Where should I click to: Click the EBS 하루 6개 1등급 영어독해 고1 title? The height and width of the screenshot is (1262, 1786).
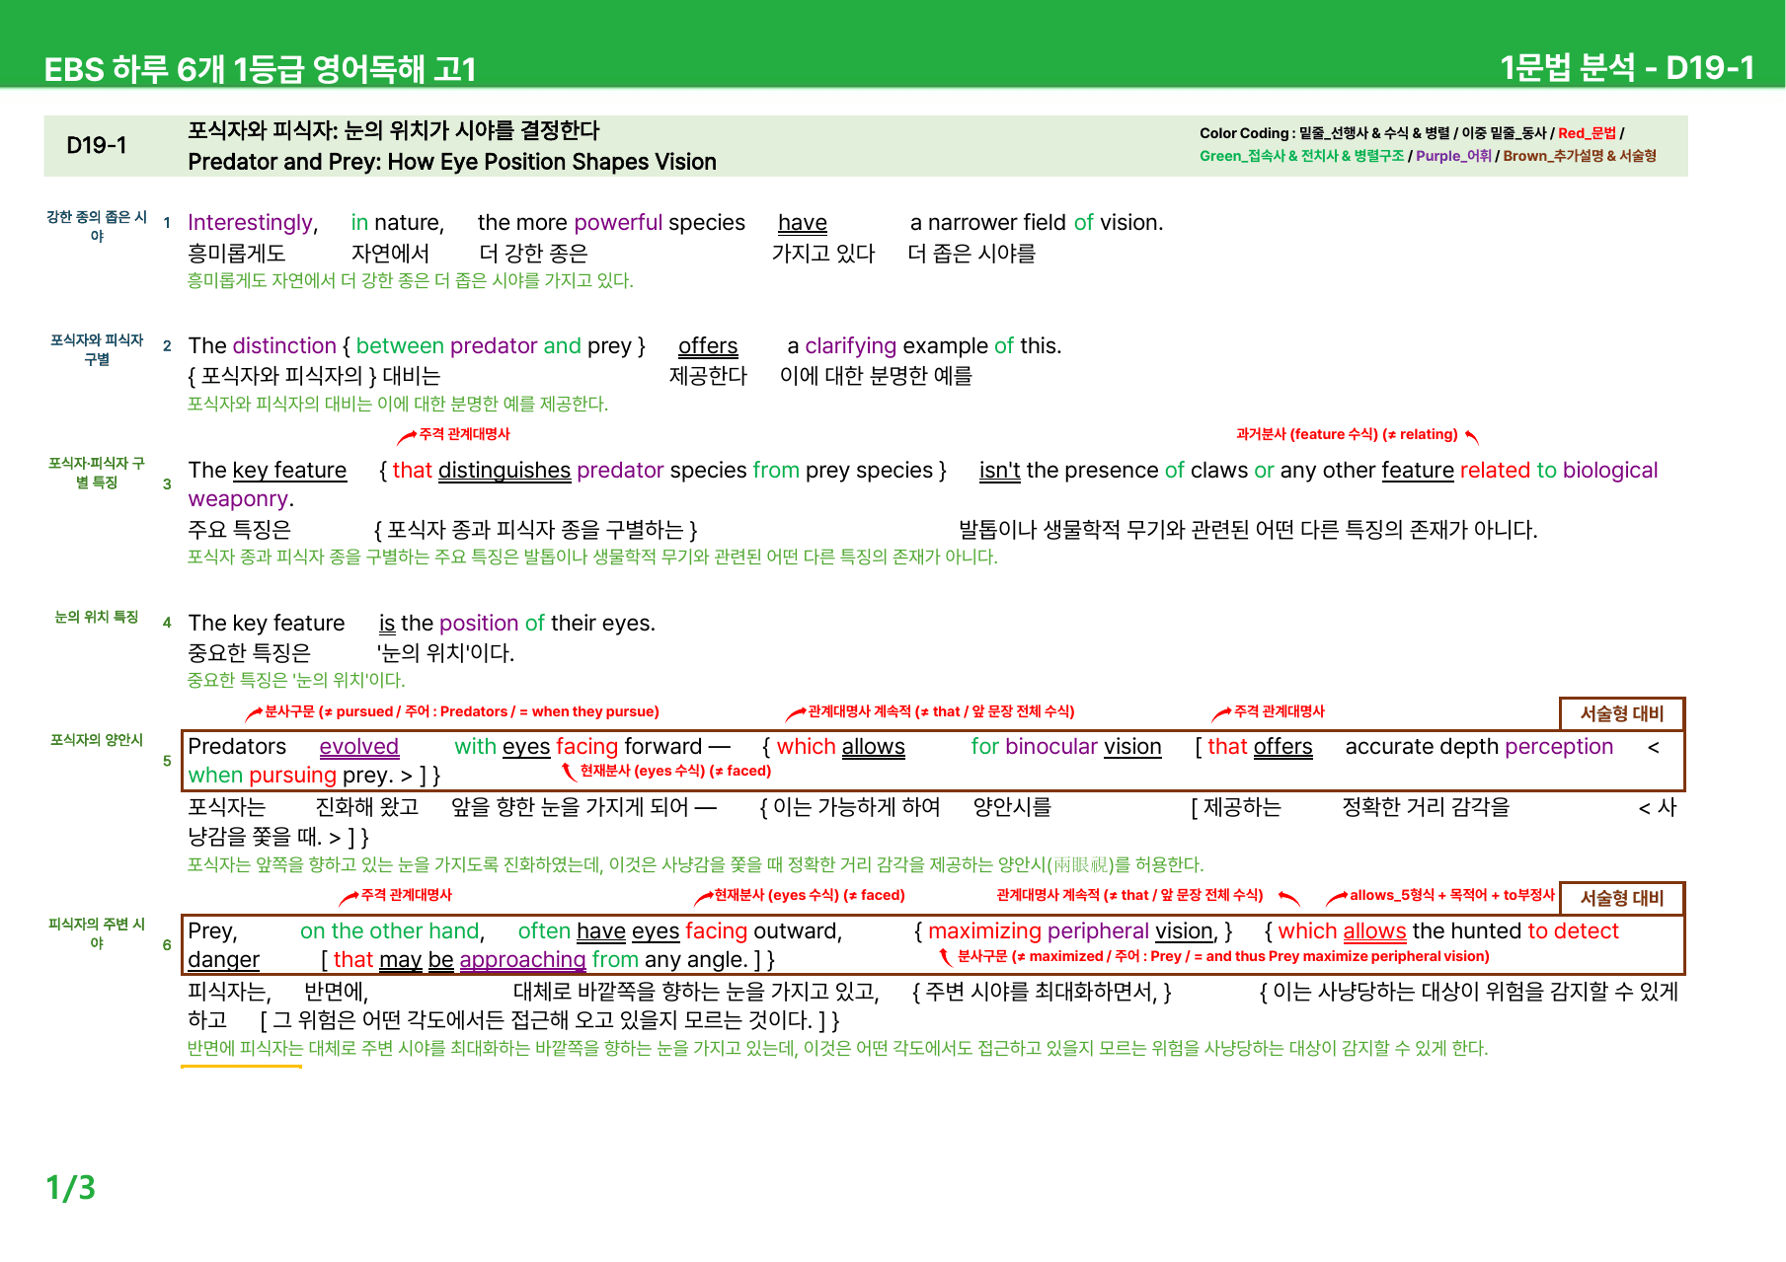[x=261, y=69]
